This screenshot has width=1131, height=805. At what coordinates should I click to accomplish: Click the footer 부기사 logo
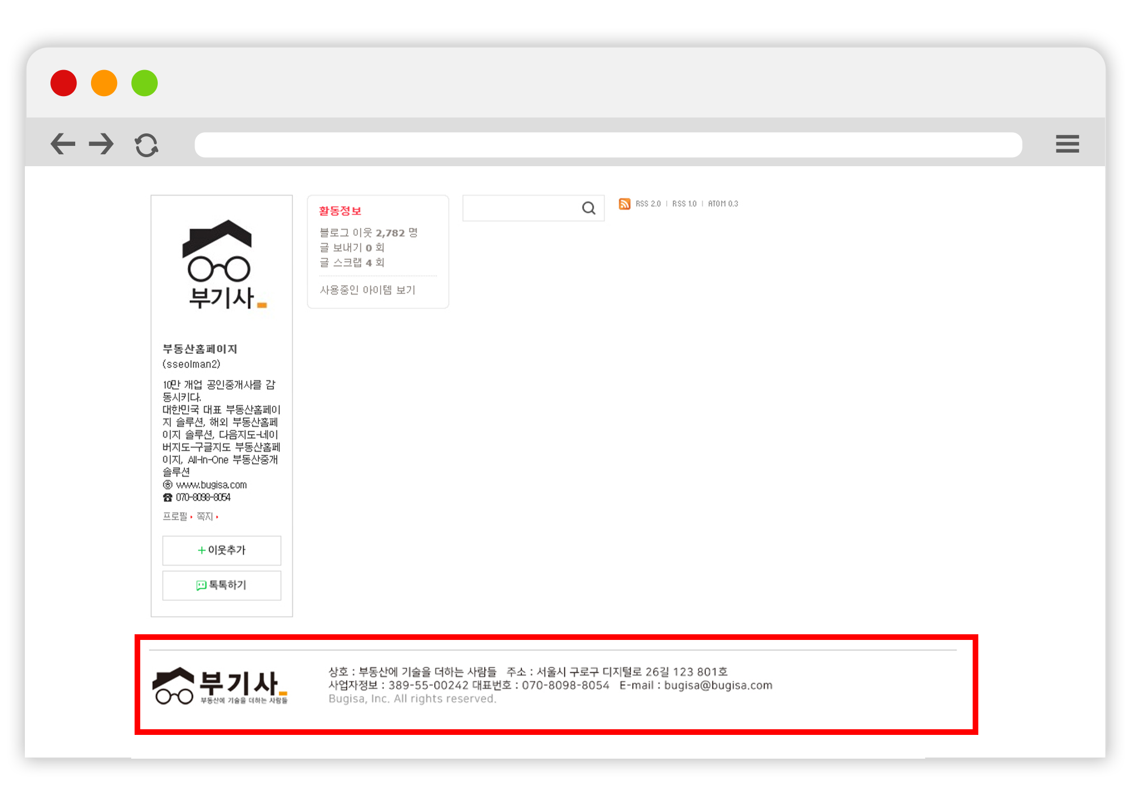click(221, 686)
